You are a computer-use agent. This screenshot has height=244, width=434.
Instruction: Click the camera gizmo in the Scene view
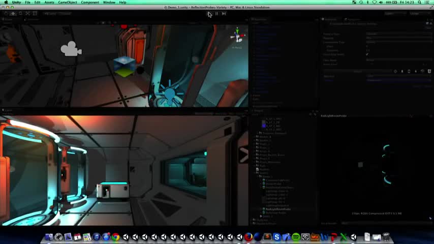pos(71,49)
